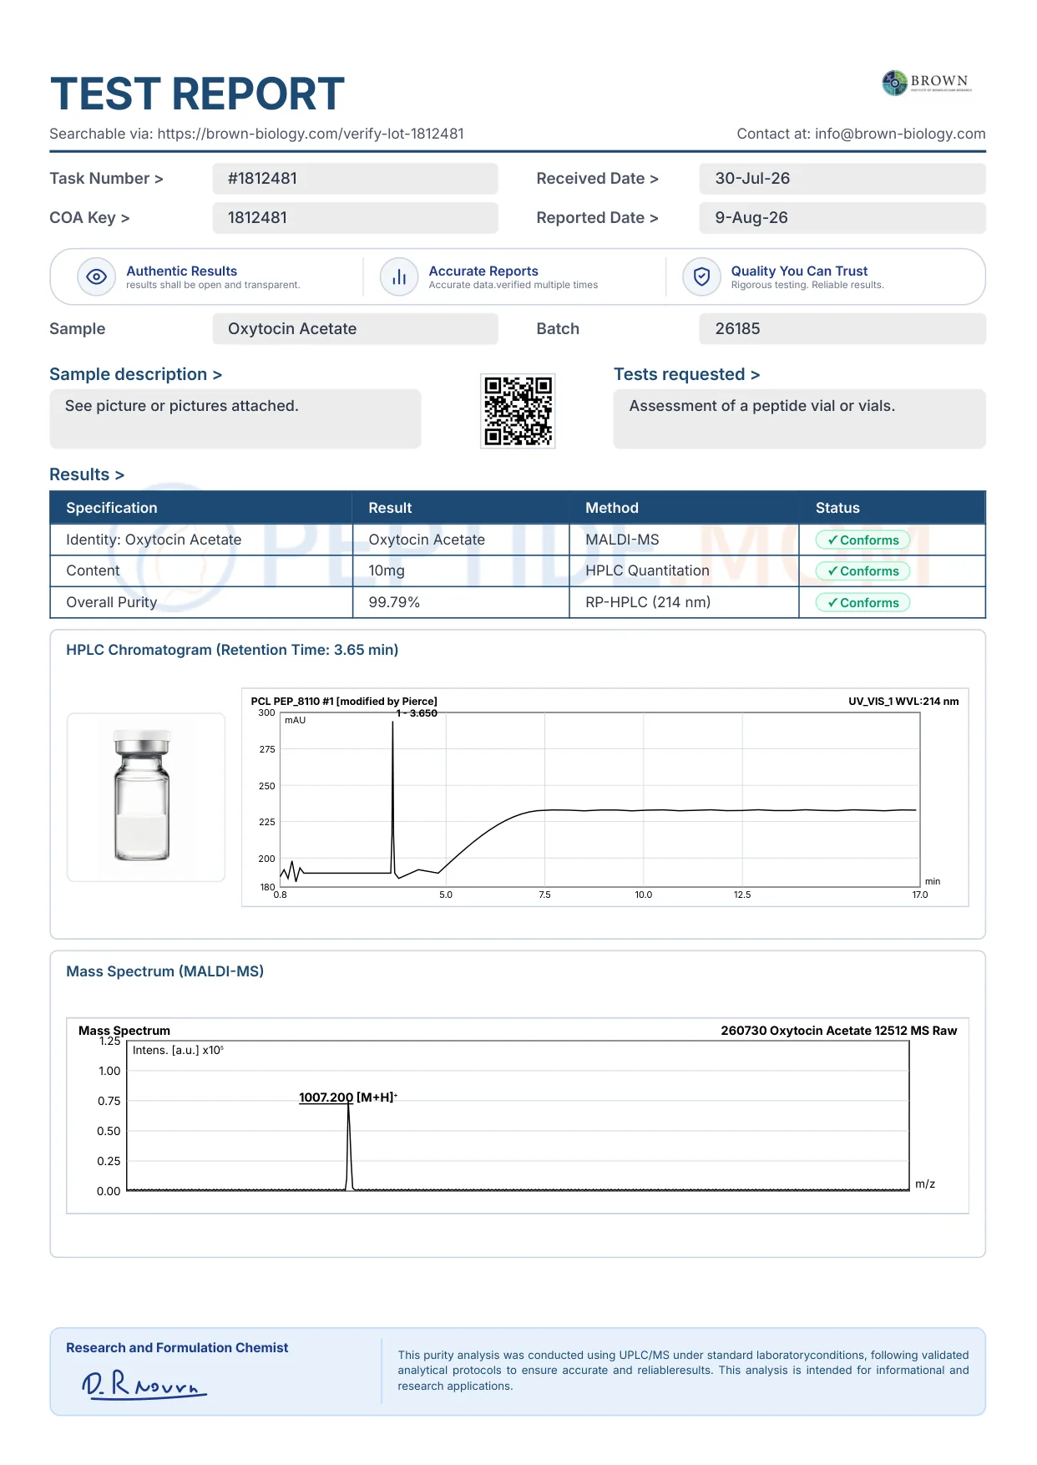
Task: Click the bar chart icon beside Accurate Reports
Action: point(399,277)
